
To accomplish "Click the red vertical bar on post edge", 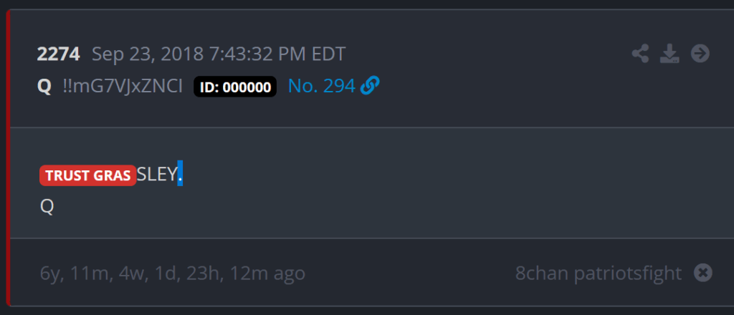I will (x=8, y=157).
